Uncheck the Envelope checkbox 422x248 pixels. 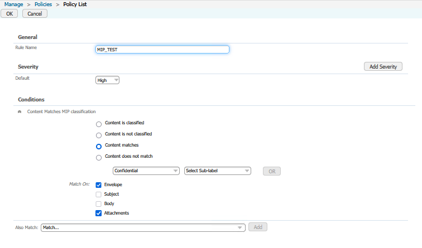click(99, 184)
